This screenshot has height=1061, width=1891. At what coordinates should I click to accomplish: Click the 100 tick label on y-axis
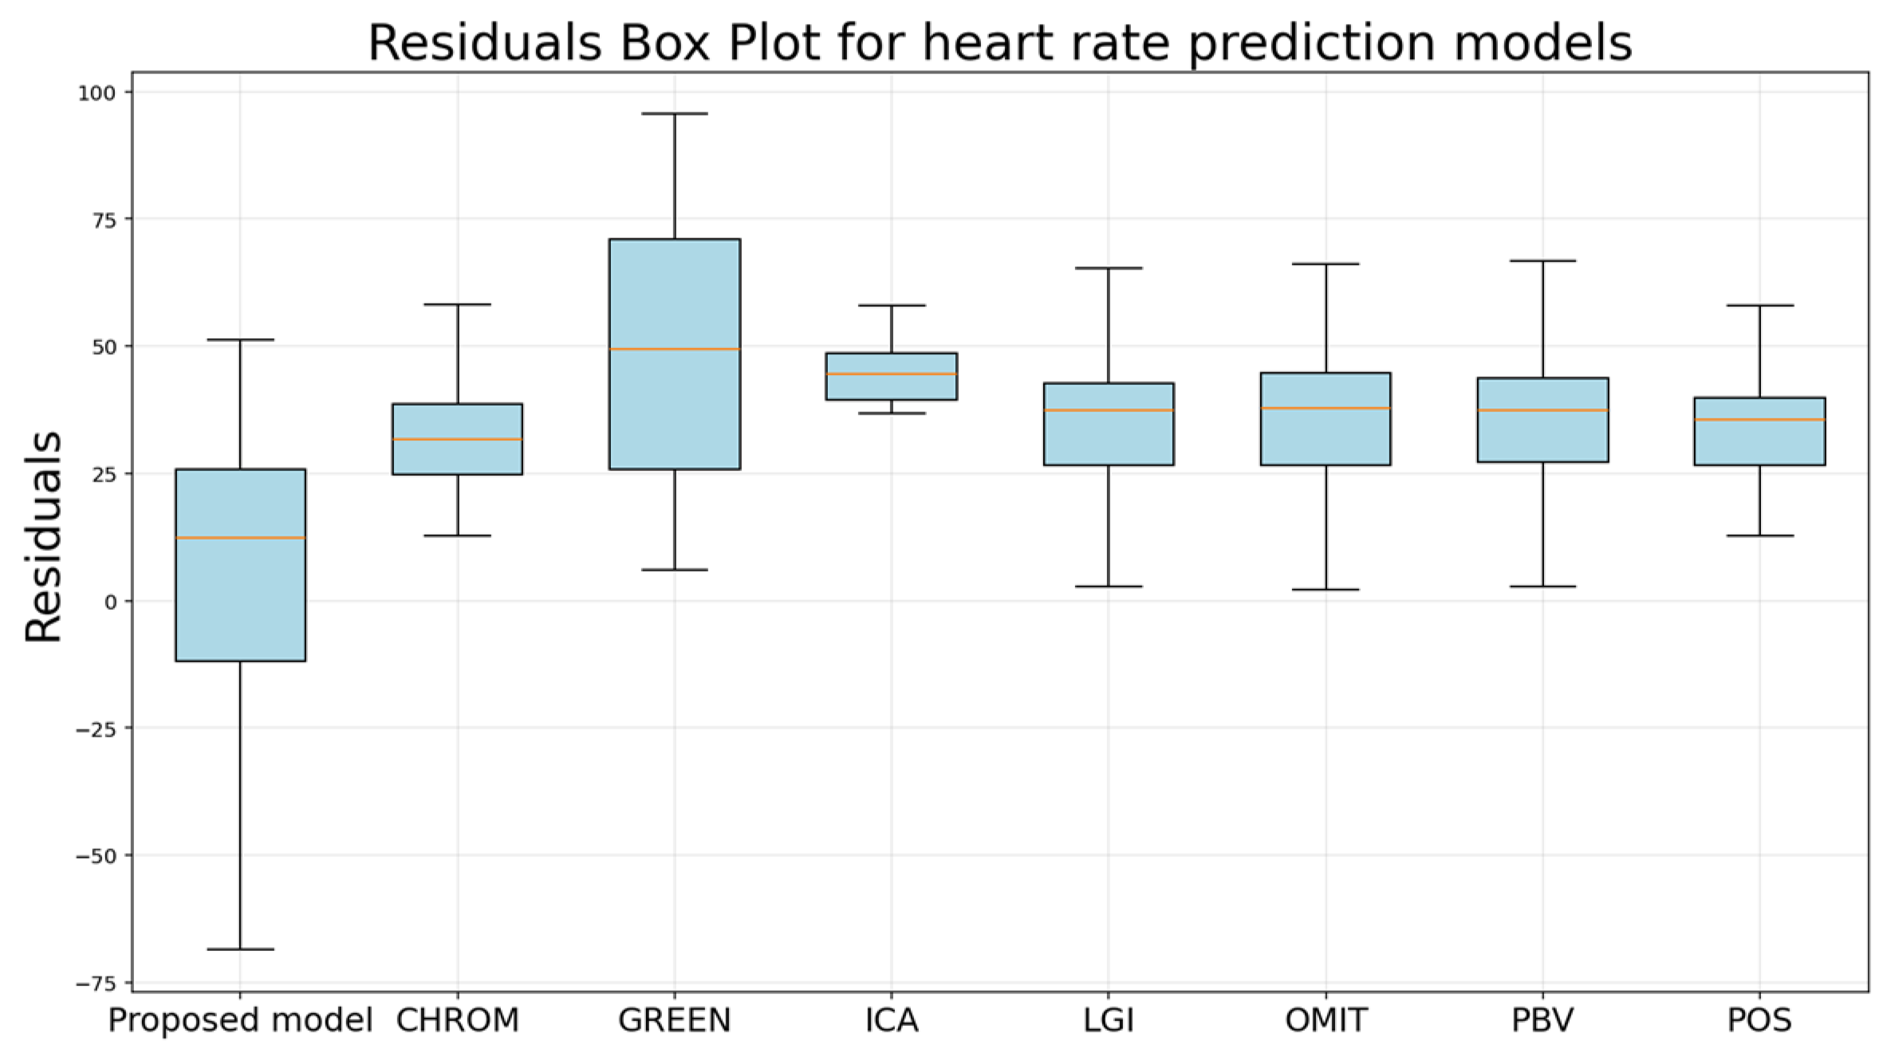coord(96,93)
